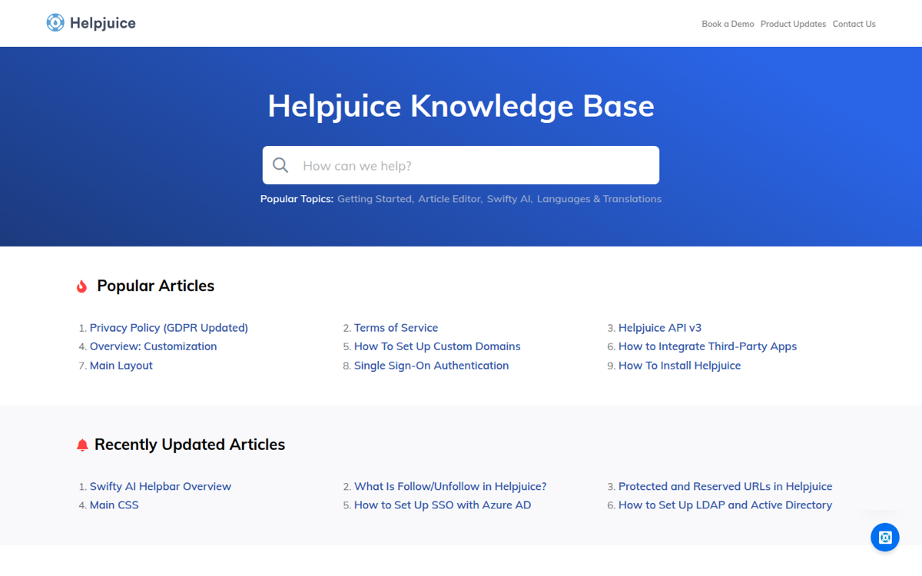
Task: Open How to Integrate Third-Party Apps
Action: [x=708, y=346]
